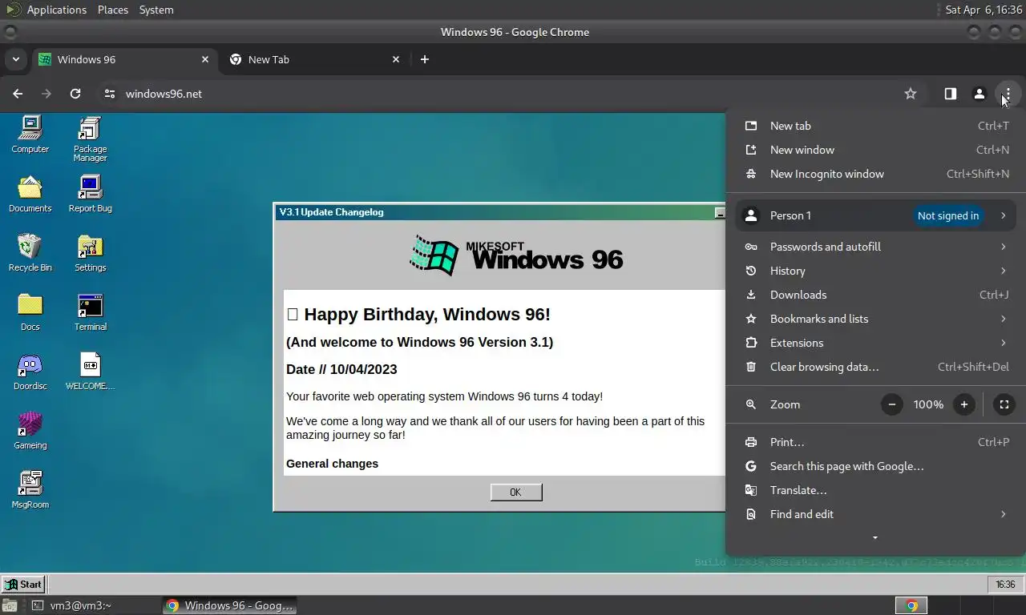This screenshot has width=1026, height=615.
Task: Launch the Terminal desktop icon
Action: point(90,312)
